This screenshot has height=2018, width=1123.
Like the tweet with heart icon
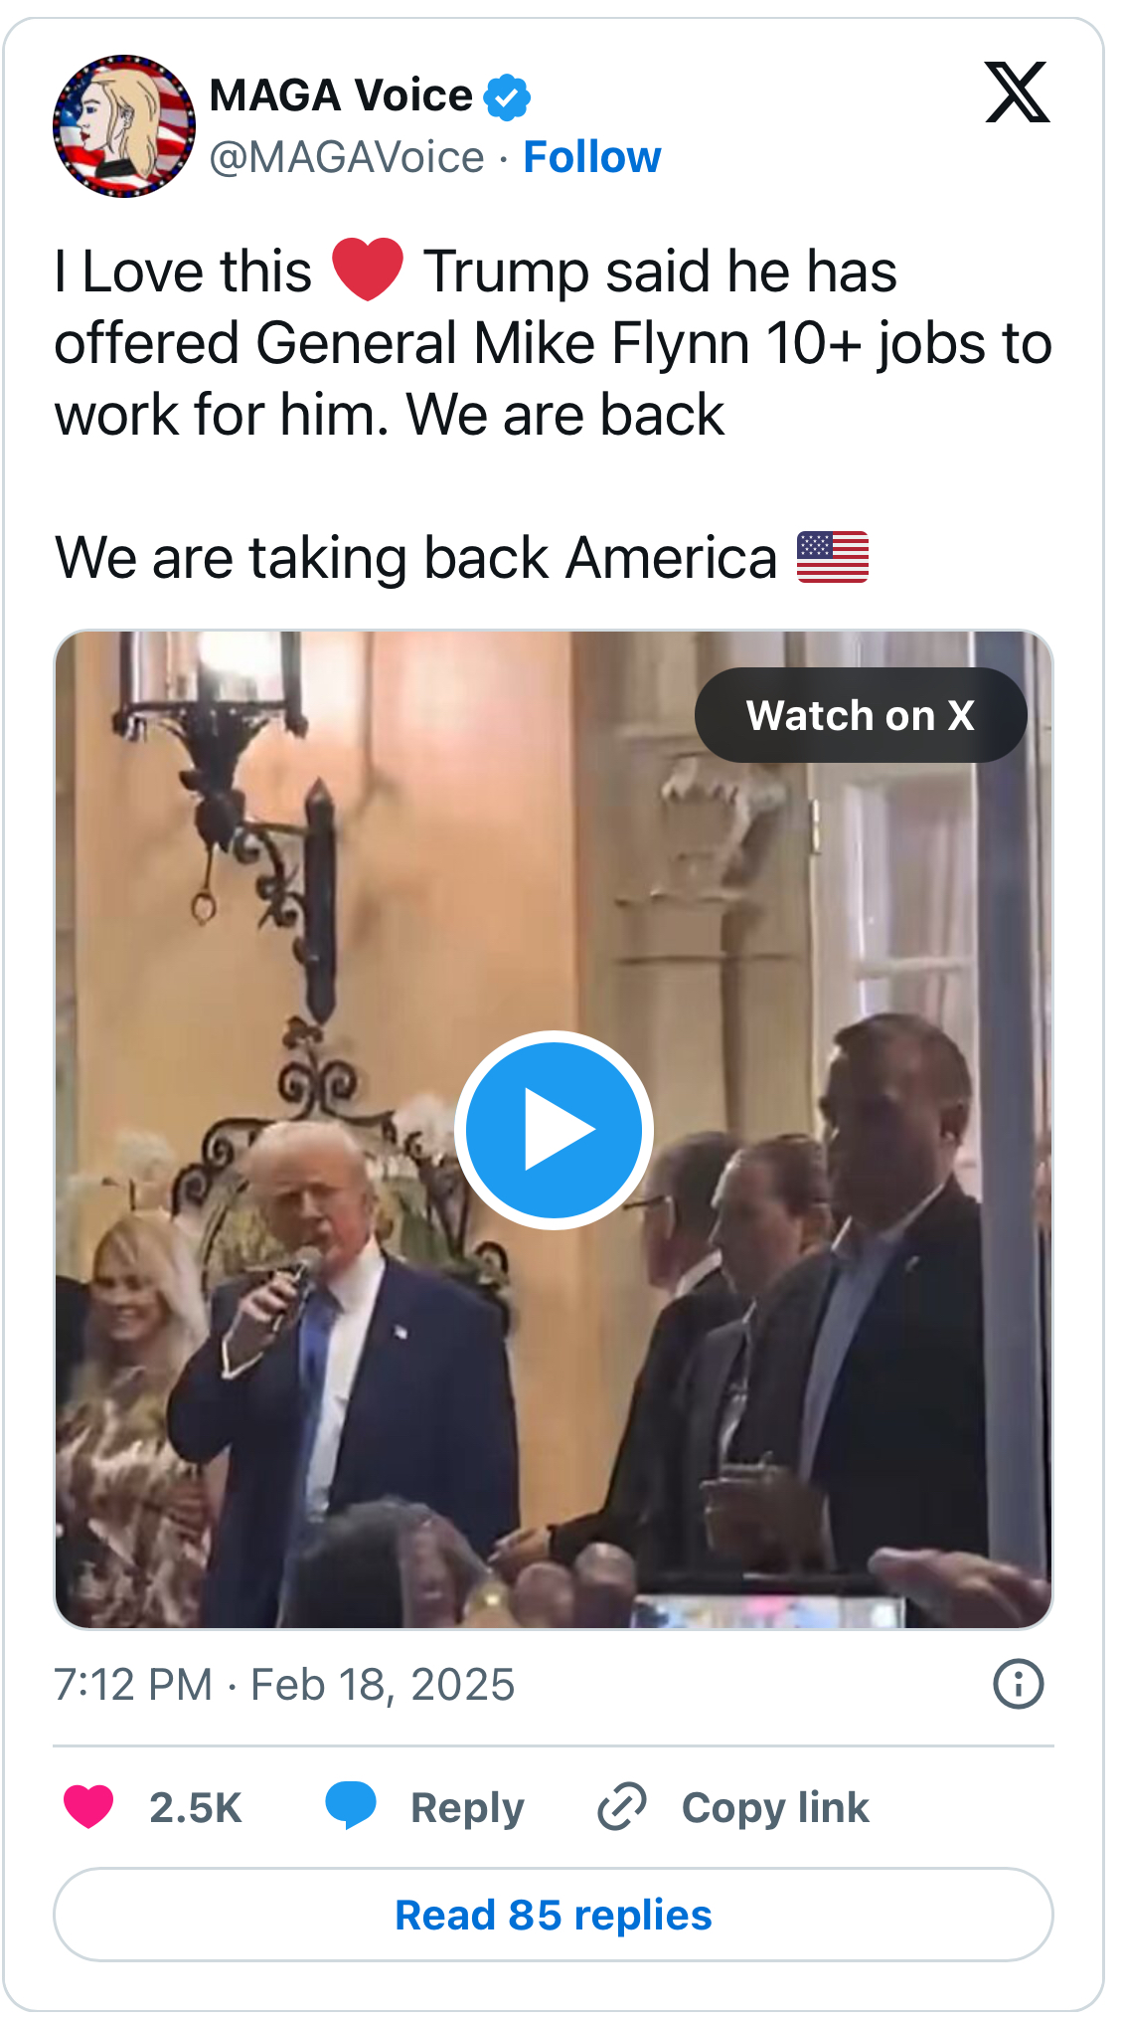pyautogui.click(x=88, y=1807)
